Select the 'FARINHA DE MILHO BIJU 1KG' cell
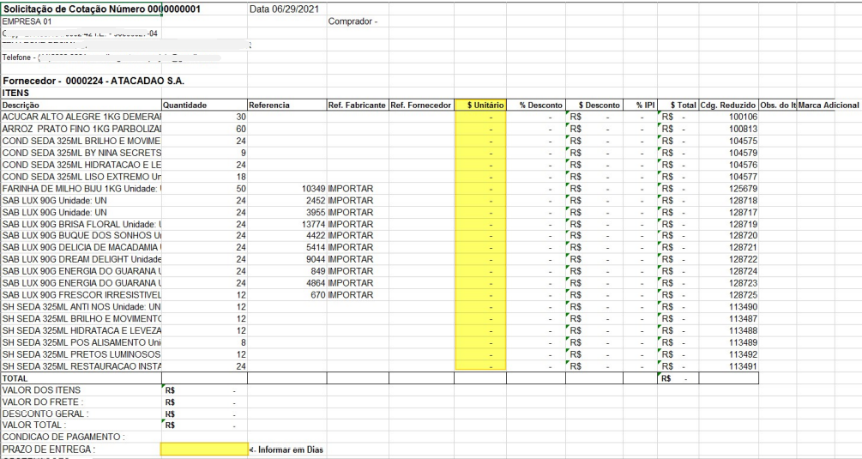 click(x=81, y=189)
